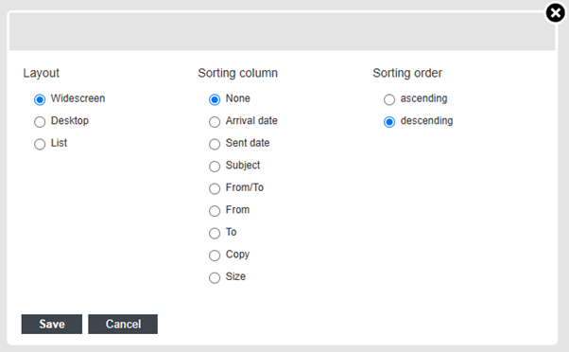The height and width of the screenshot is (352, 569).
Task: Choose Subject as sorting column
Action: pyautogui.click(x=215, y=167)
